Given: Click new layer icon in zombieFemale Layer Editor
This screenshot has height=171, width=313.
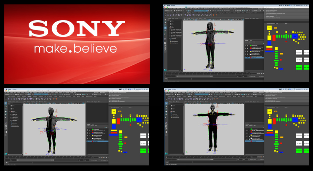Looking at the screenshot, I should click(264, 44).
